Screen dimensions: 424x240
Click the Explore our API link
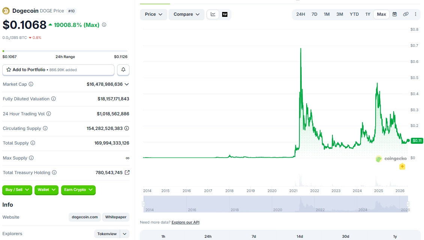[185, 222]
